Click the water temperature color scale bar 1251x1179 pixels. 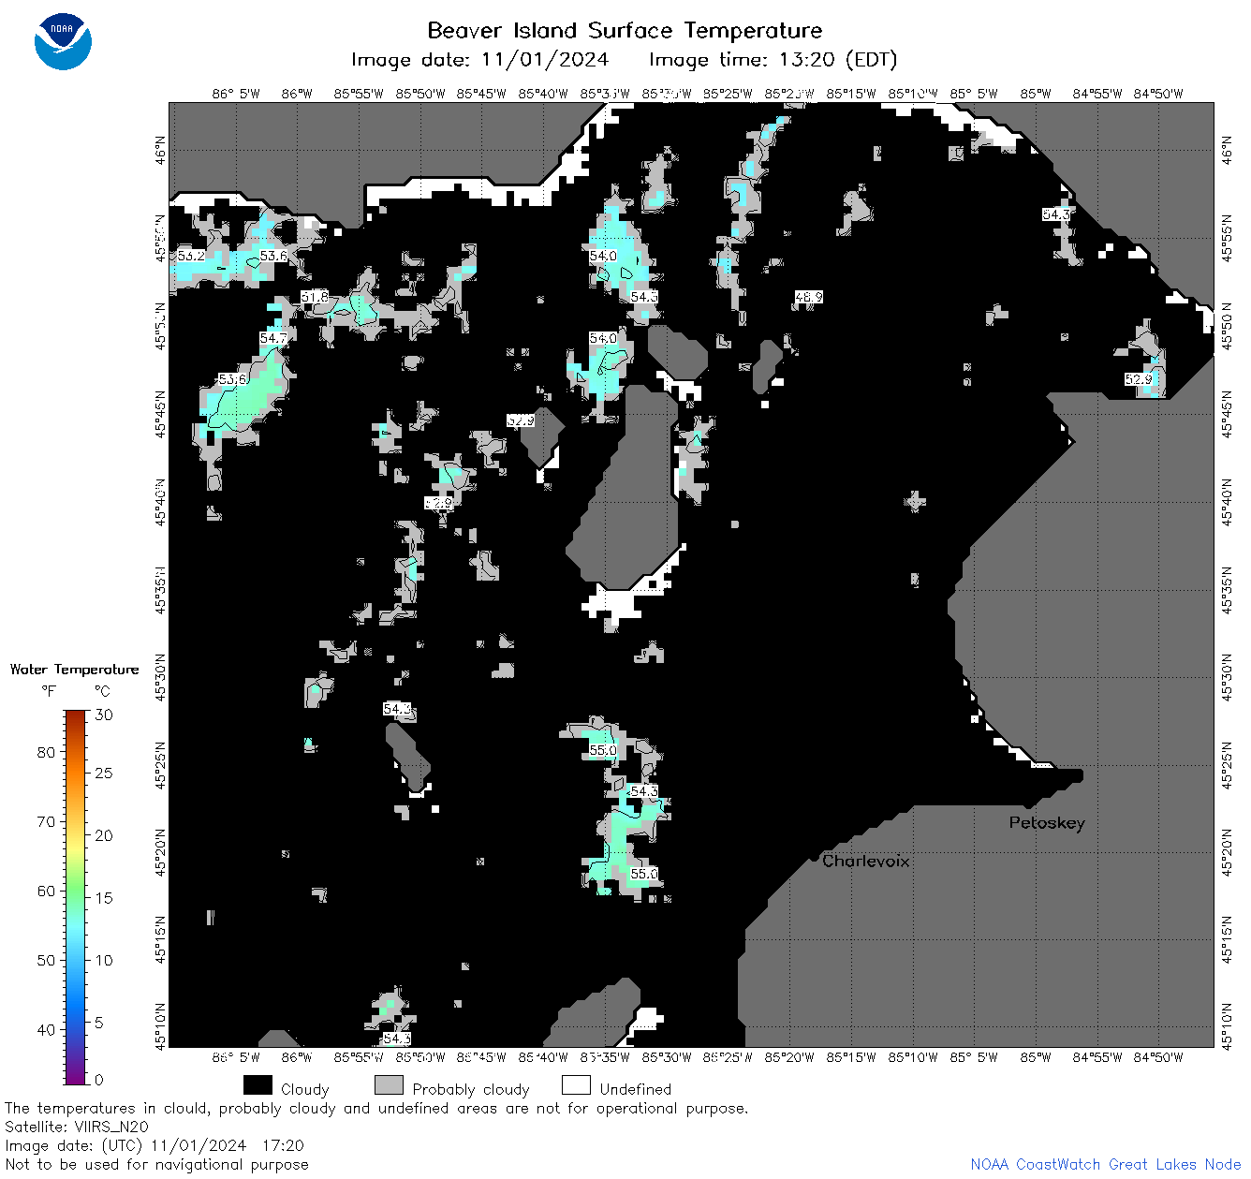click(76, 897)
